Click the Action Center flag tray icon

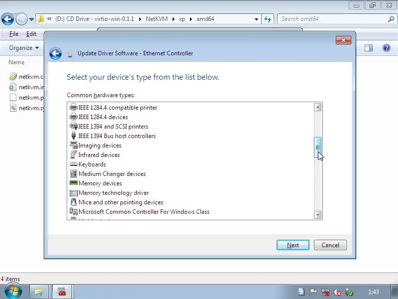313,292
